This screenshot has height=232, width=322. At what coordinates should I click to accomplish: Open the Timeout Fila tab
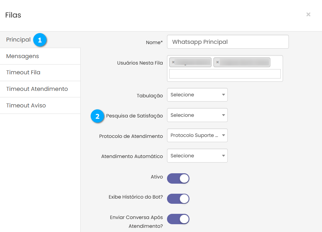pos(23,72)
